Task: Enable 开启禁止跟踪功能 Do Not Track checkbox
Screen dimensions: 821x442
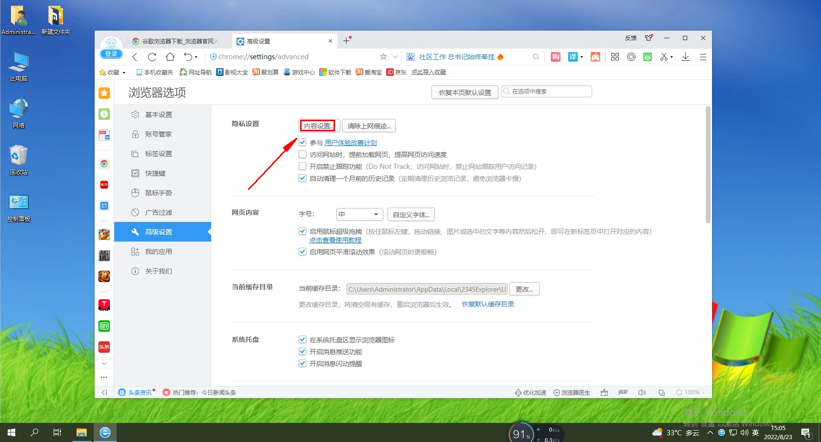Action: pyautogui.click(x=302, y=166)
